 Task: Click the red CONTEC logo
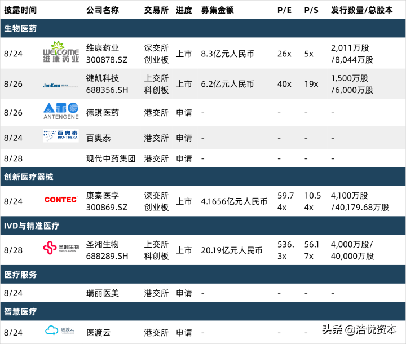click(x=61, y=200)
